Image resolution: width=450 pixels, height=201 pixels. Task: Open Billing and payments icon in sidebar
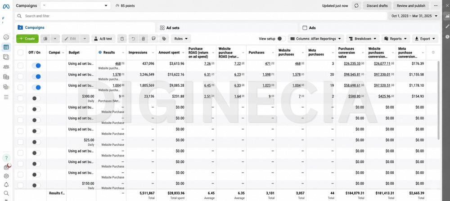click(x=6, y=76)
